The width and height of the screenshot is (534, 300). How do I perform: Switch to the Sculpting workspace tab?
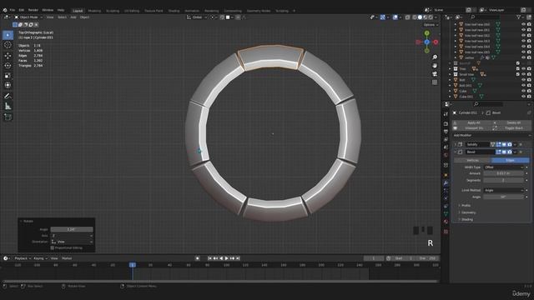click(113, 11)
